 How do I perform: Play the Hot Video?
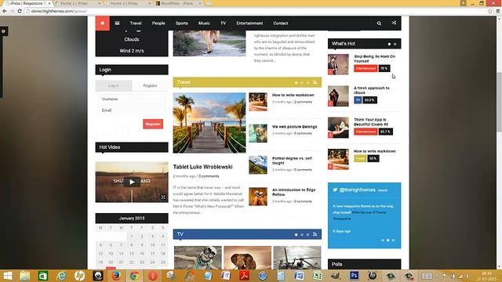(132, 182)
